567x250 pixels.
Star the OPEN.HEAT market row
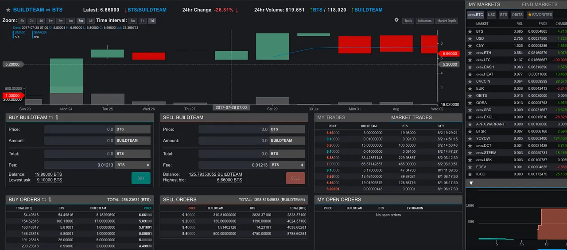(x=470, y=74)
